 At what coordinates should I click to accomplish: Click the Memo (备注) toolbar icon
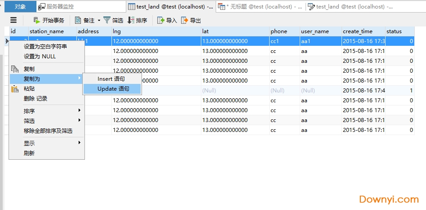tap(78, 20)
